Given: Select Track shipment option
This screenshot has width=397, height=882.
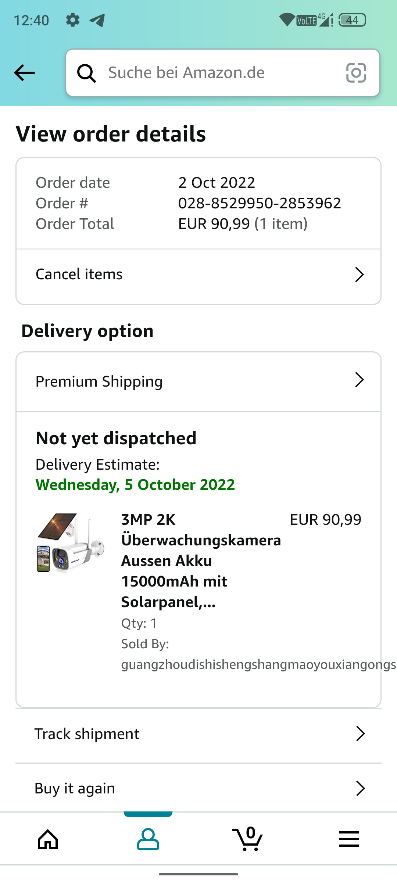Looking at the screenshot, I should (87, 734).
